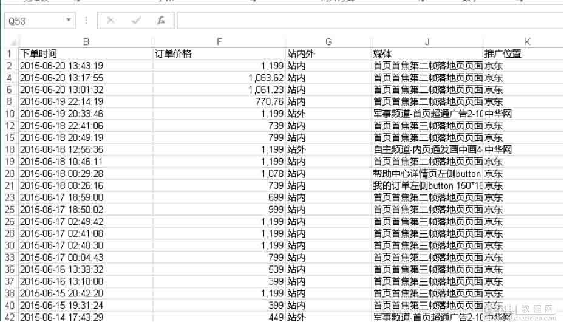
Task: Click the Name Box showing Q53
Action: [39, 21]
